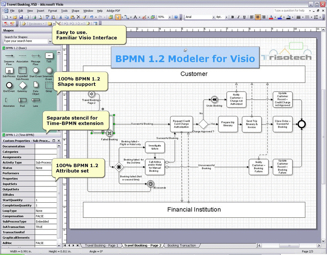Viewport: 327px width, 255px height.
Task: Open the line ends dropdown arrow
Action: point(320,17)
